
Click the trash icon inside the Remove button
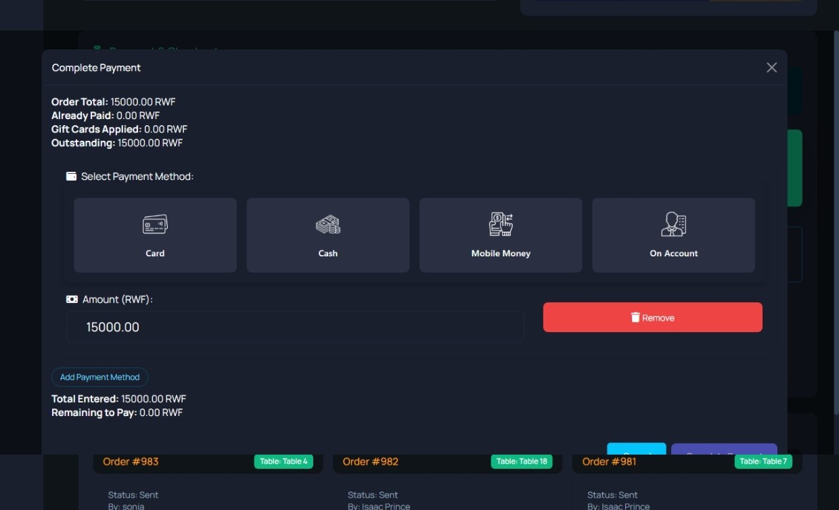pos(635,317)
